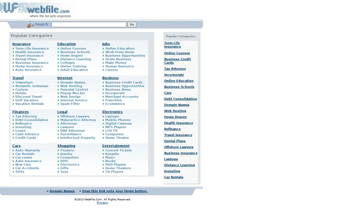351x219 pixels.
Task: Open Laptops link in right sidebar
Action: point(171,159)
